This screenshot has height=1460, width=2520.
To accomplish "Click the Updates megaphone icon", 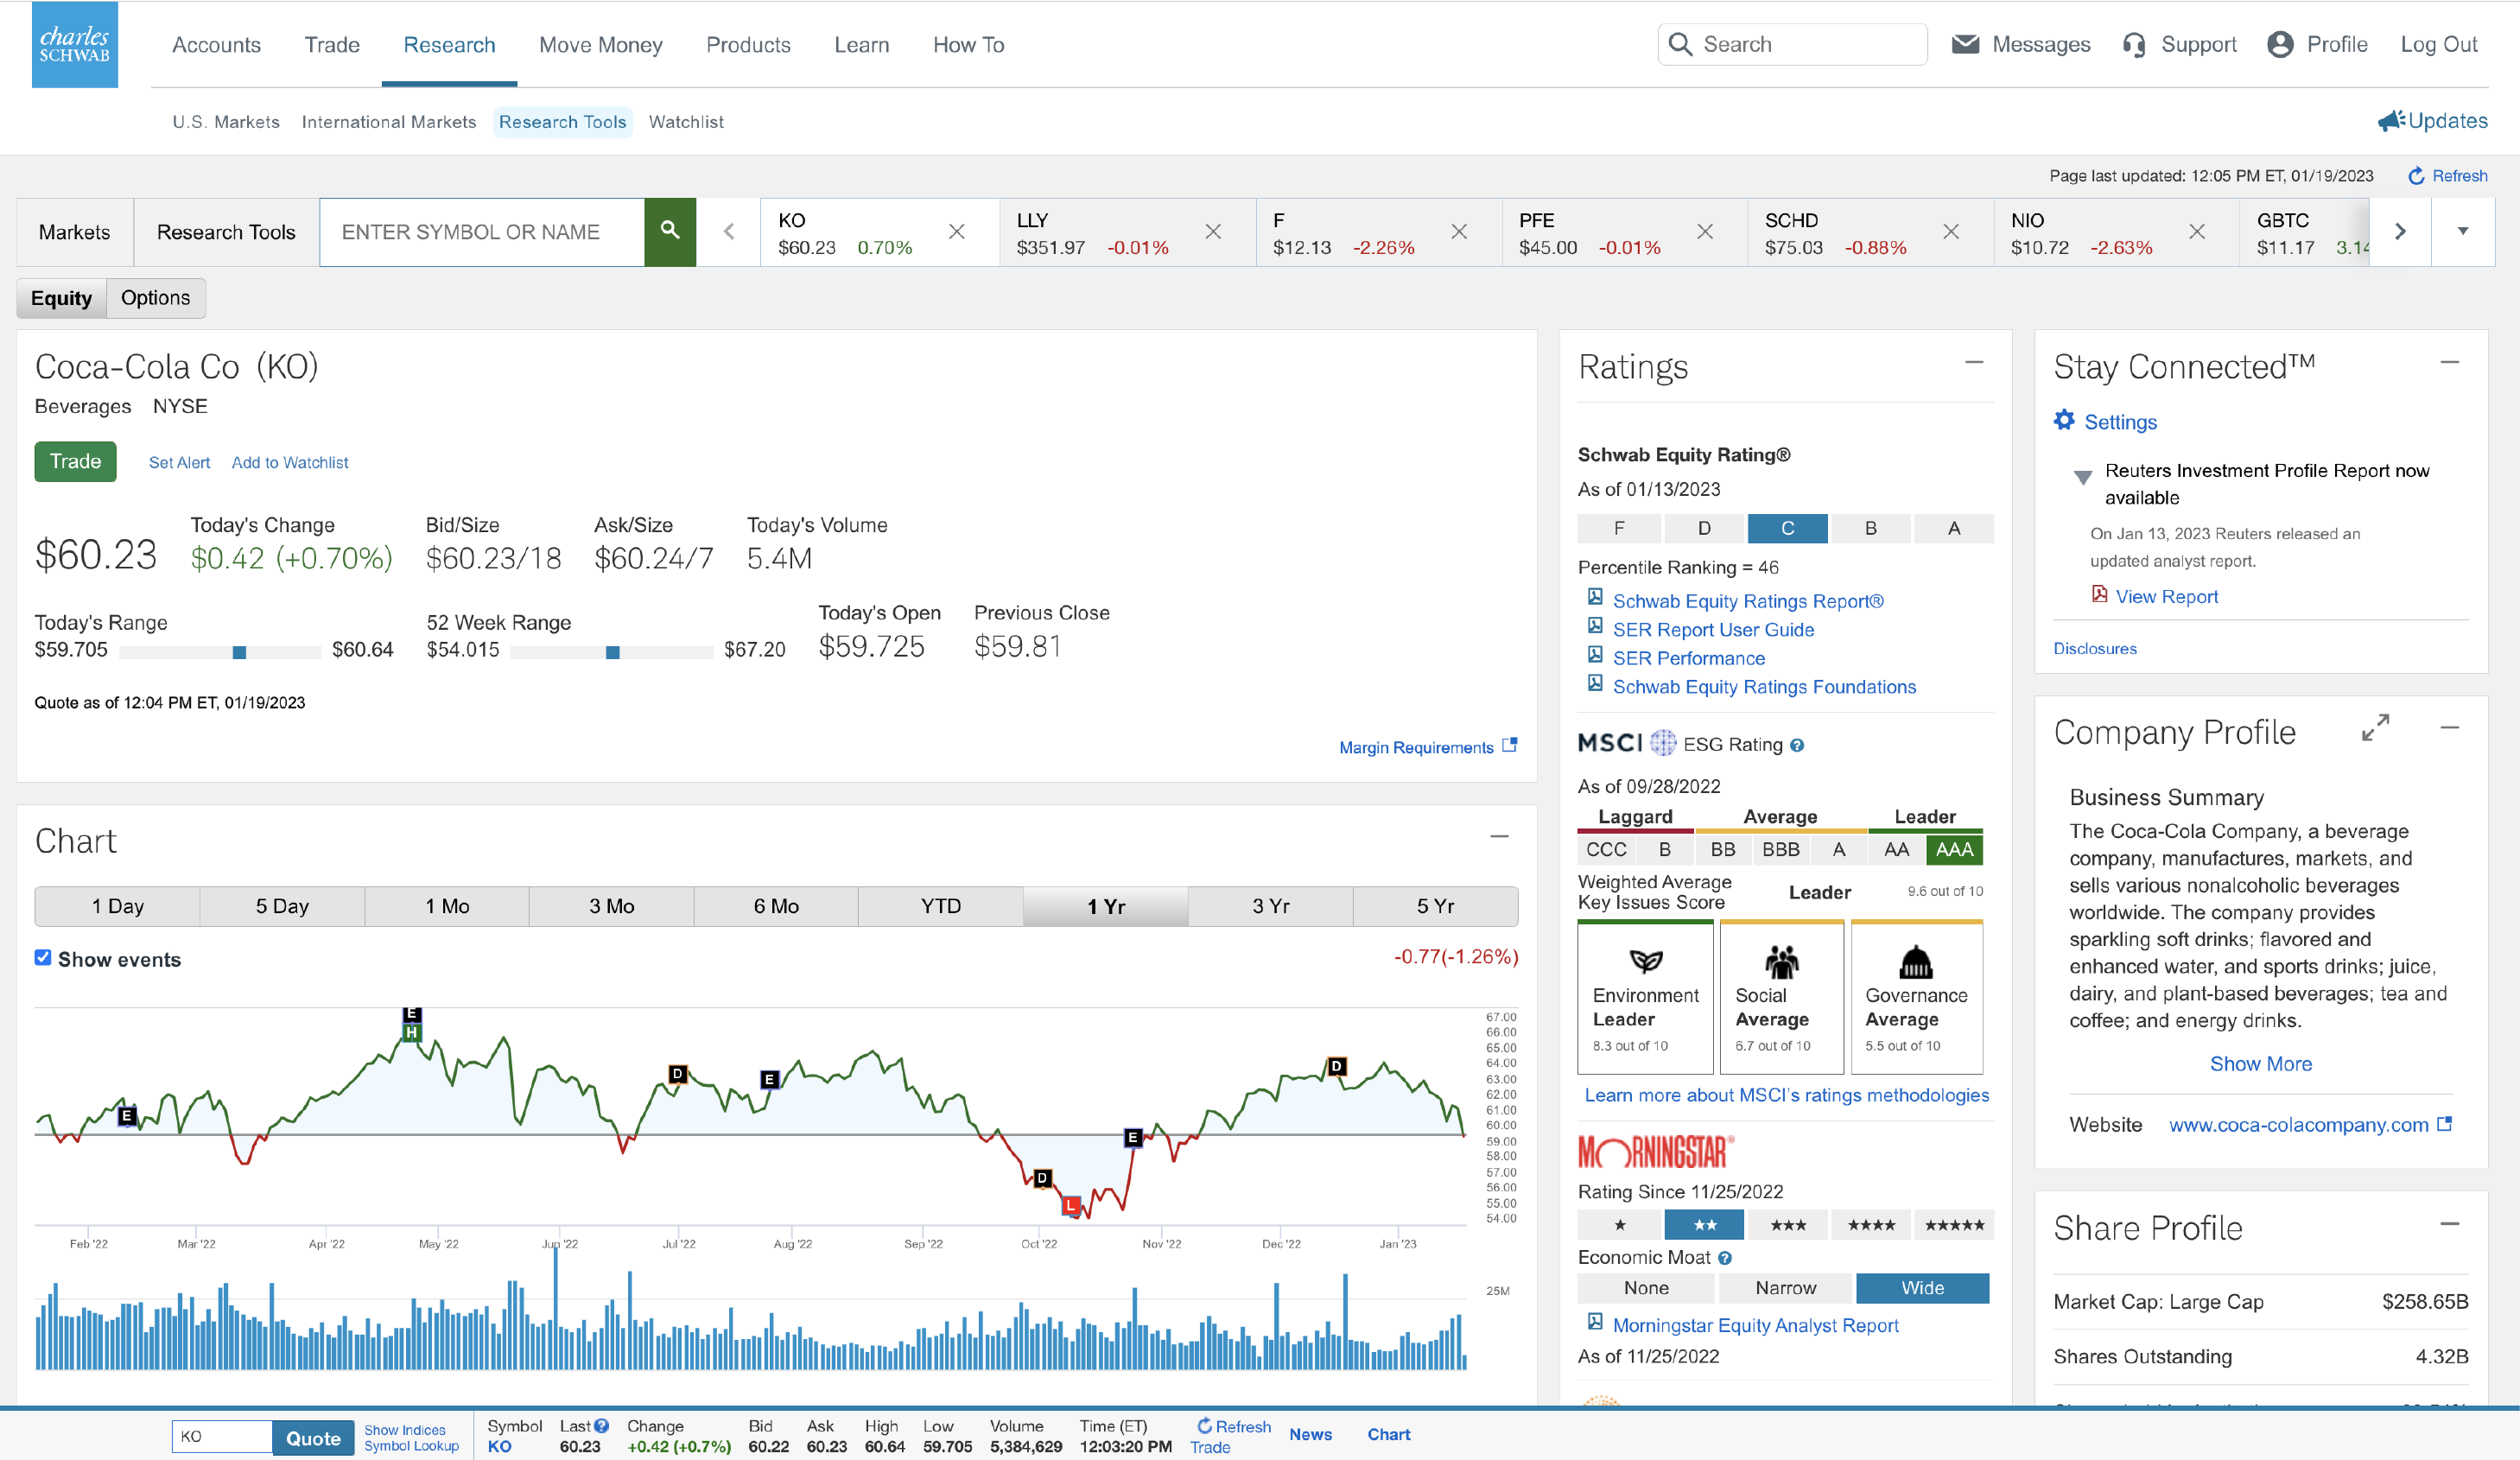I will click(2391, 121).
